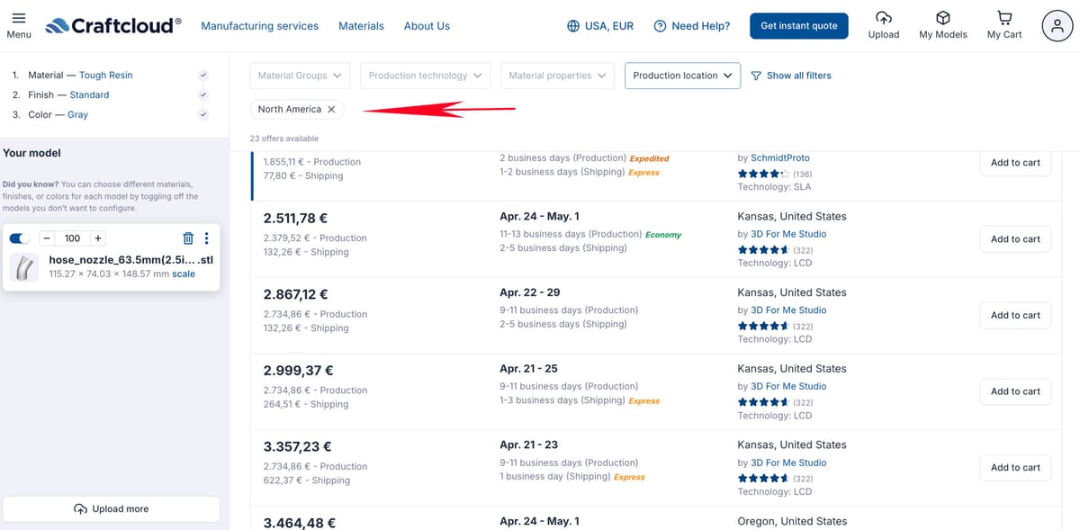Click the Upload cloud icon
The width and height of the screenshot is (1080, 530).
883,18
